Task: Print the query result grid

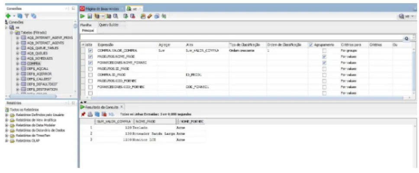Action: coord(90,114)
